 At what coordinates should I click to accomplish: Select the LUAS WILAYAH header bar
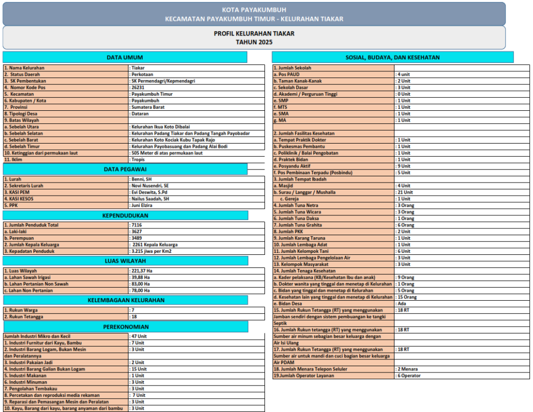[125, 261]
